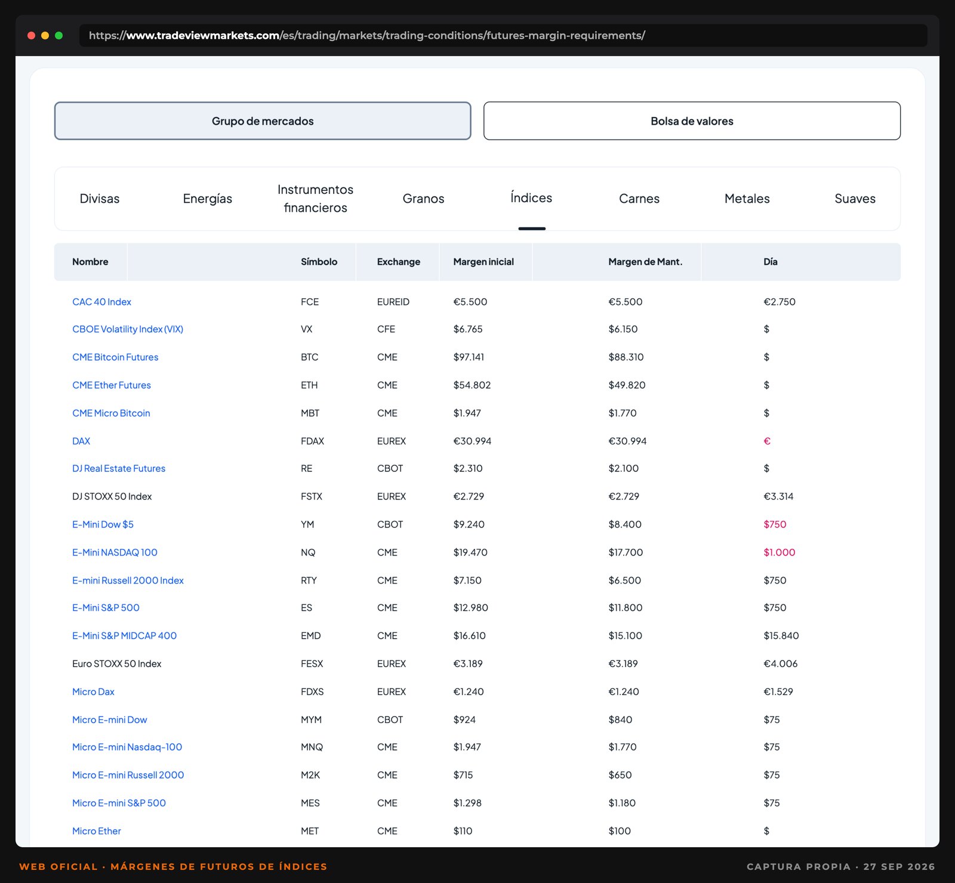Click the Margen inicial column header

pyautogui.click(x=483, y=262)
